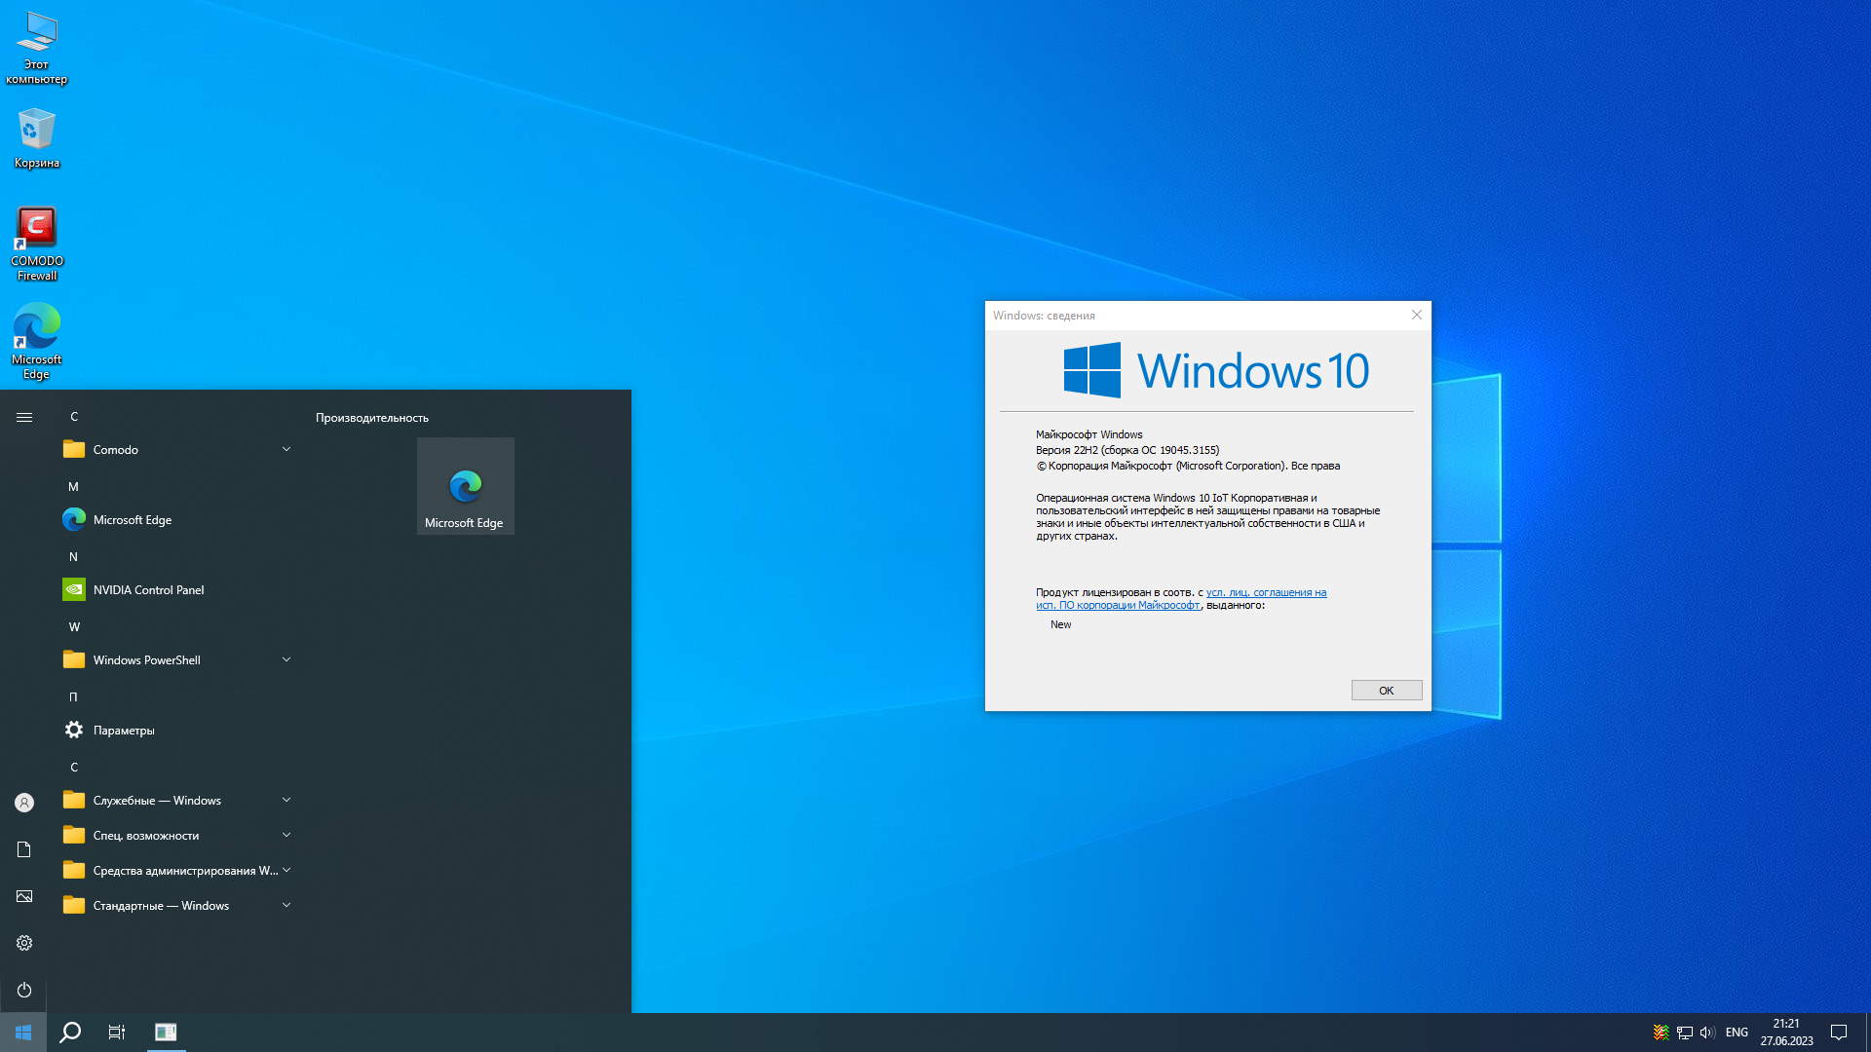Click the Pictures icon in Start sidebar
The image size is (1871, 1052).
click(x=24, y=896)
